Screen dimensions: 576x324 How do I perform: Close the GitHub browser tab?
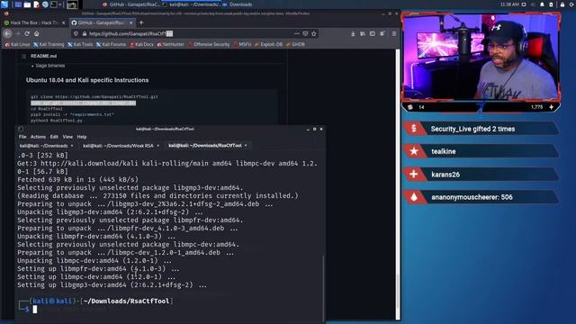point(131,22)
